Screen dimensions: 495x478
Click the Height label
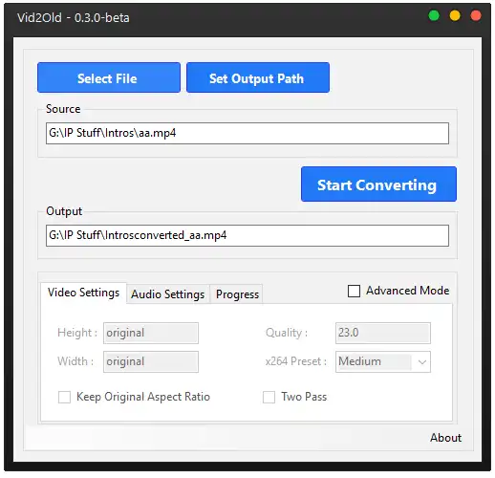(x=77, y=333)
